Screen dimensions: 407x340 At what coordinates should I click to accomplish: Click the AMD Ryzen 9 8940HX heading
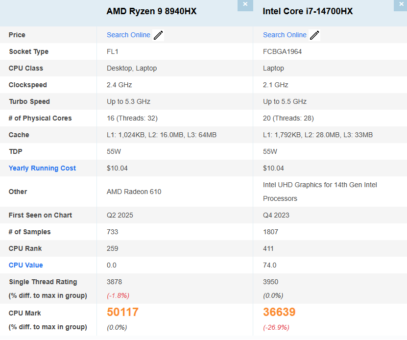[152, 11]
